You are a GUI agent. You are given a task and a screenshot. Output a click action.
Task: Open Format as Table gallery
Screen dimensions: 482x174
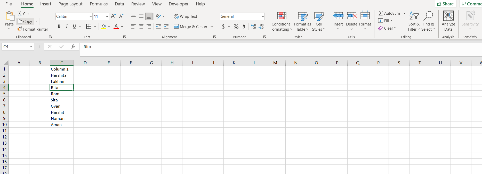(x=302, y=21)
